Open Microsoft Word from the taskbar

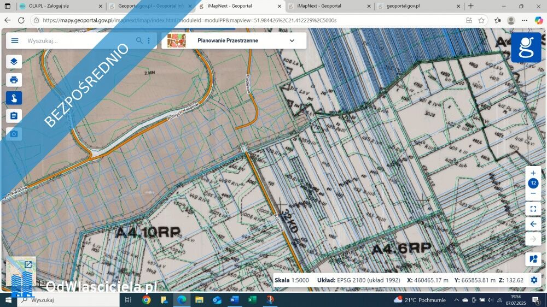[x=235, y=300]
